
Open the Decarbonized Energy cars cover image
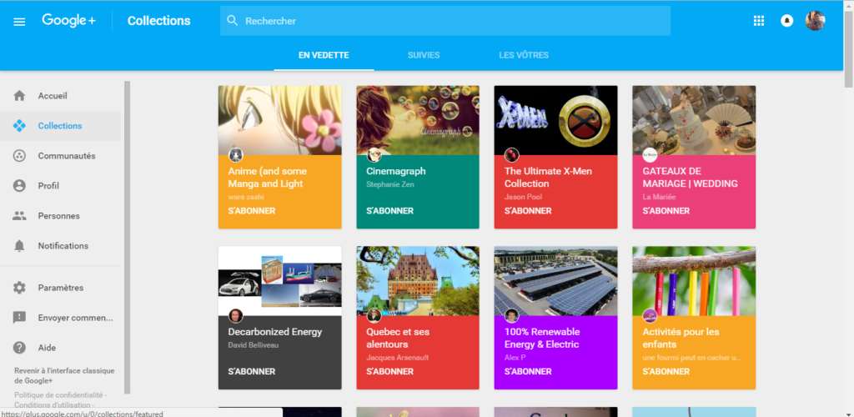click(x=280, y=281)
